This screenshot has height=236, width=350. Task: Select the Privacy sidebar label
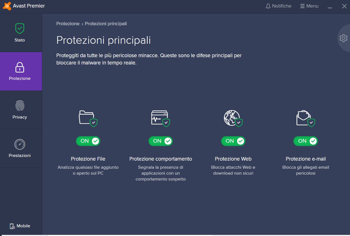pyautogui.click(x=20, y=117)
